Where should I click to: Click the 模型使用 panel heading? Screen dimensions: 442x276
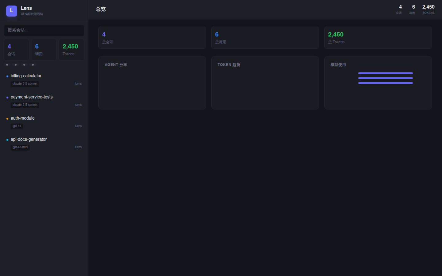click(338, 65)
